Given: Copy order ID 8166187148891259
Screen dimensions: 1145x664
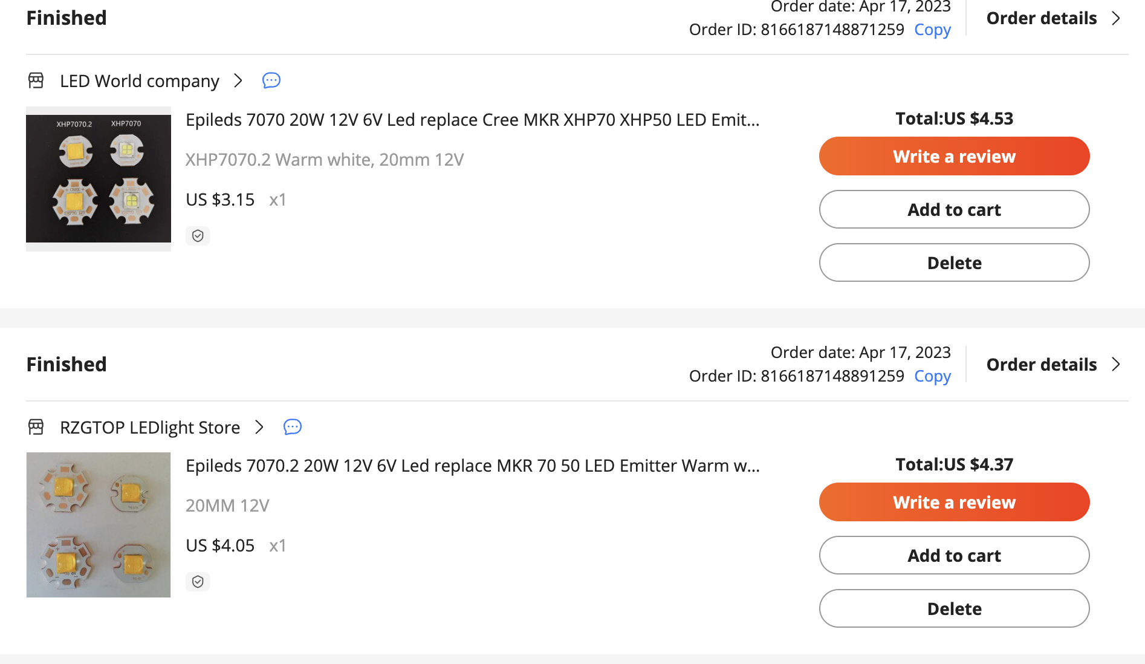Looking at the screenshot, I should (932, 376).
